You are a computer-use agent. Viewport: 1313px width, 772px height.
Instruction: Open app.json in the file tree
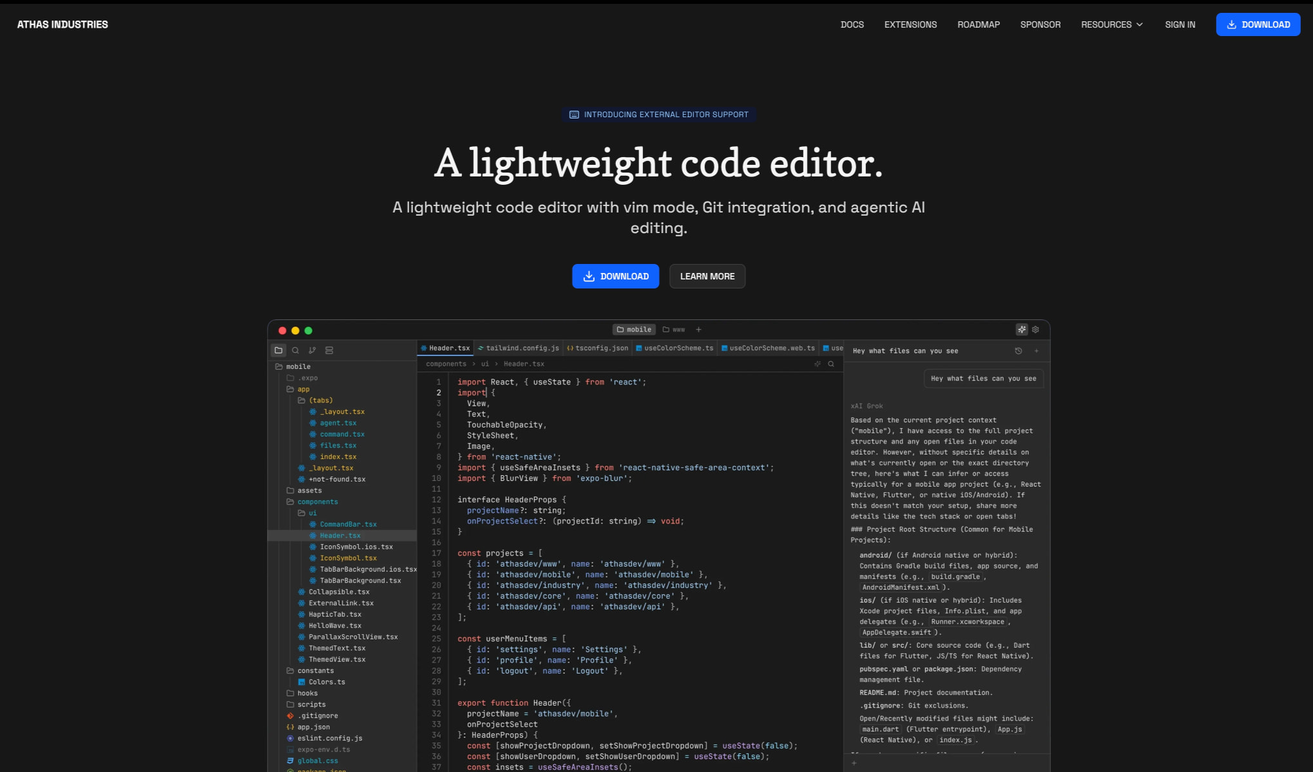click(308, 727)
